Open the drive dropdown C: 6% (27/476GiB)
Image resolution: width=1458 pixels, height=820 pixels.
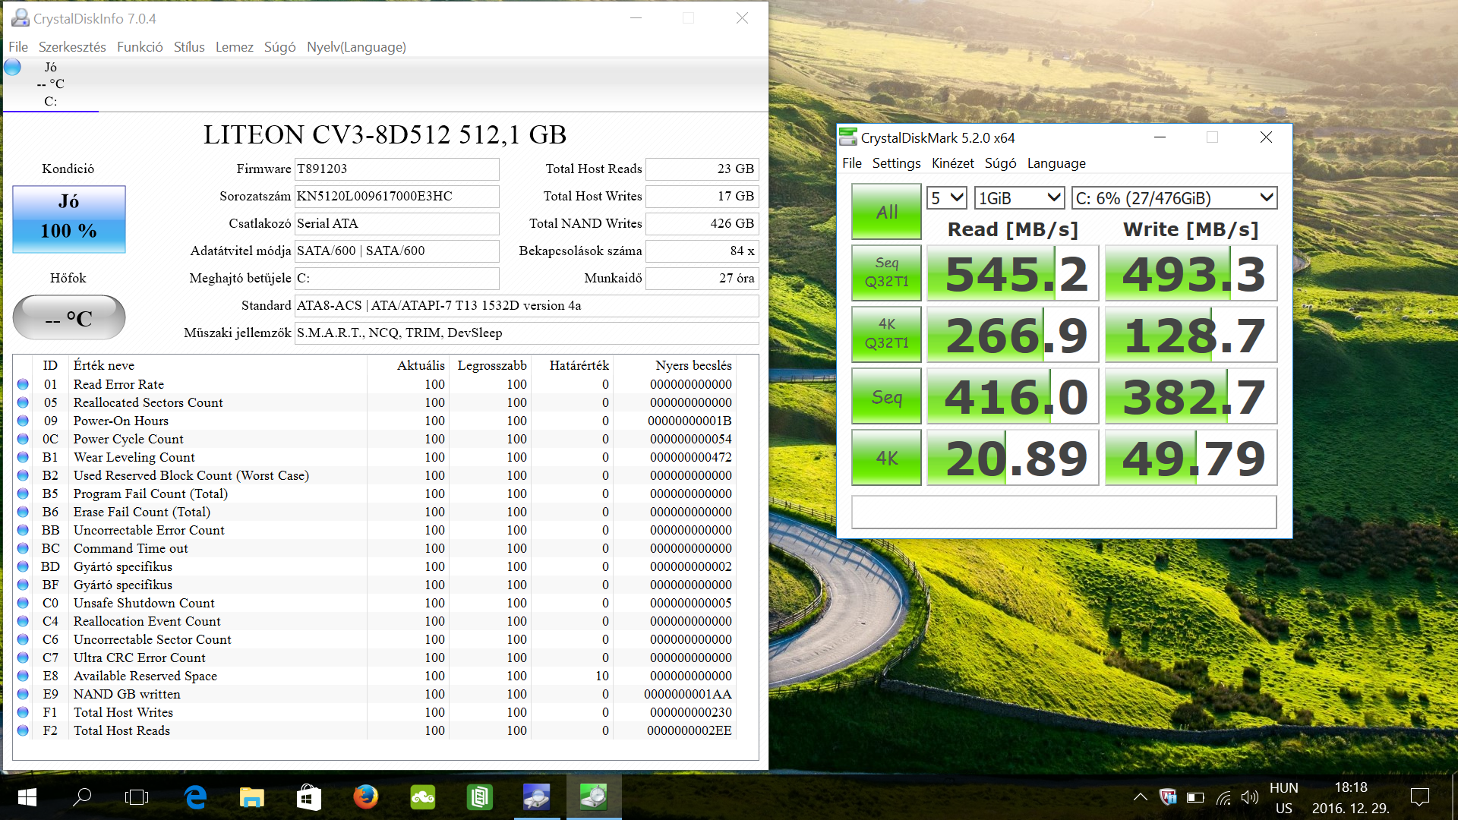(x=1174, y=198)
